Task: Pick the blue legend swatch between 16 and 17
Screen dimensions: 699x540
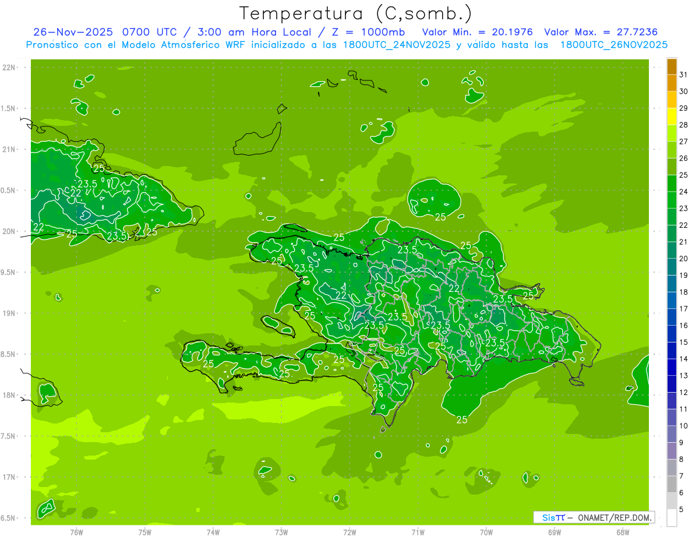Action: pyautogui.click(x=672, y=317)
